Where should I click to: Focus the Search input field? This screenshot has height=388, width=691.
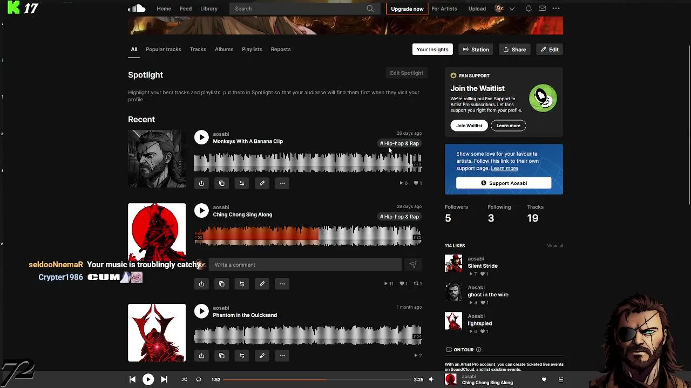tap(303, 9)
